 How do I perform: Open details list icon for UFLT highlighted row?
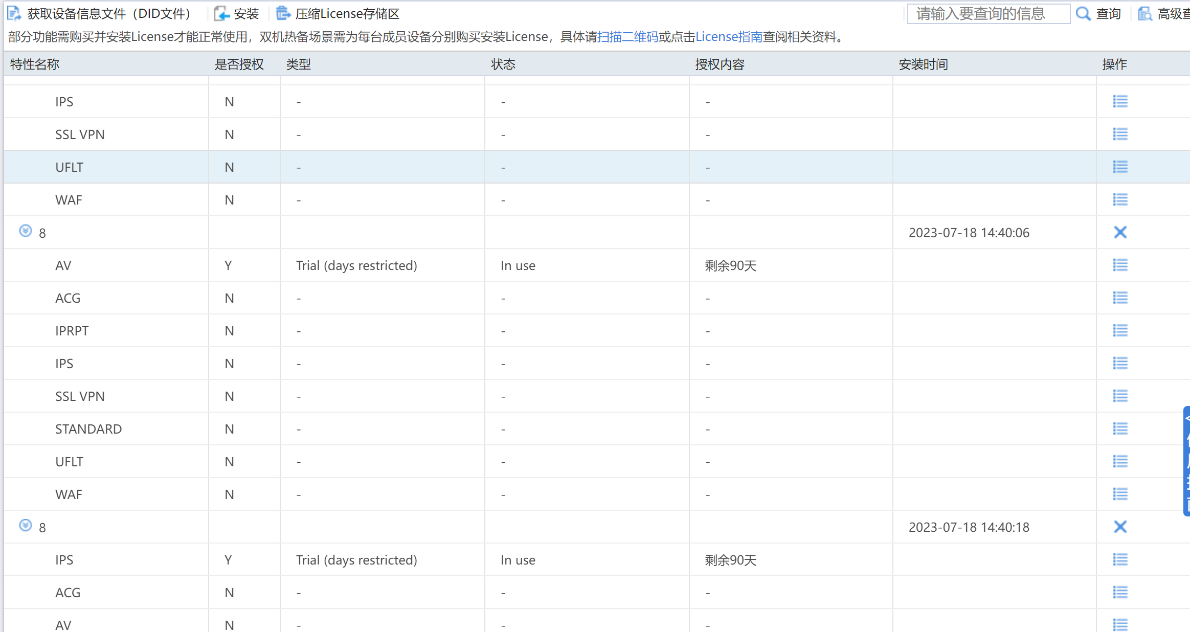tap(1120, 167)
